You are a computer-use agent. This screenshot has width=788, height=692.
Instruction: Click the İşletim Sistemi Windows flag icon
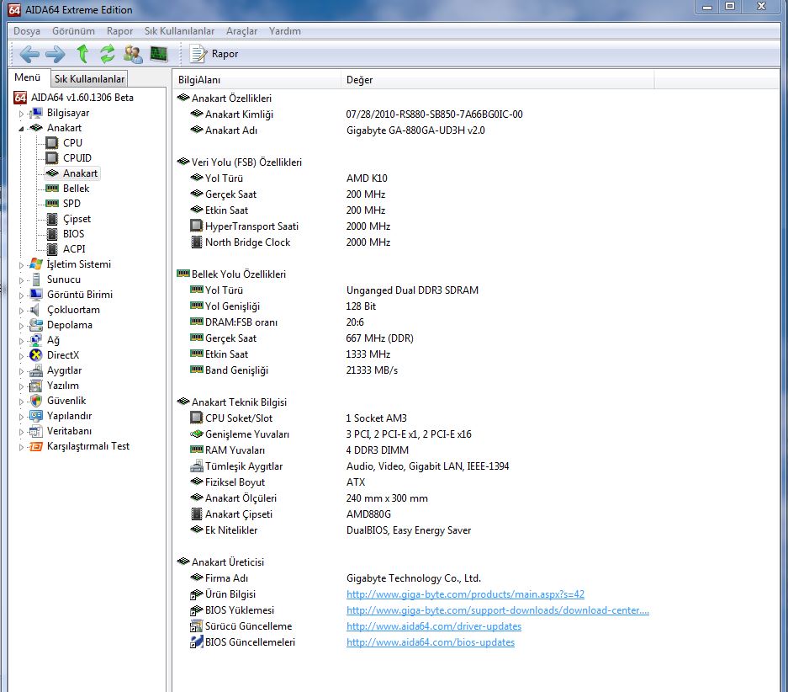[x=36, y=264]
